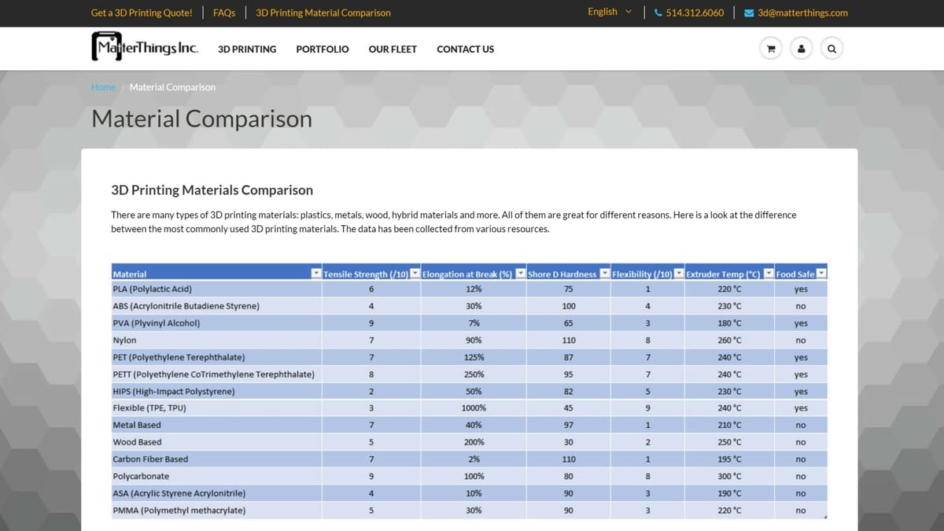Go to the Home breadcrumb
Screen dimensions: 944x531
coord(103,87)
